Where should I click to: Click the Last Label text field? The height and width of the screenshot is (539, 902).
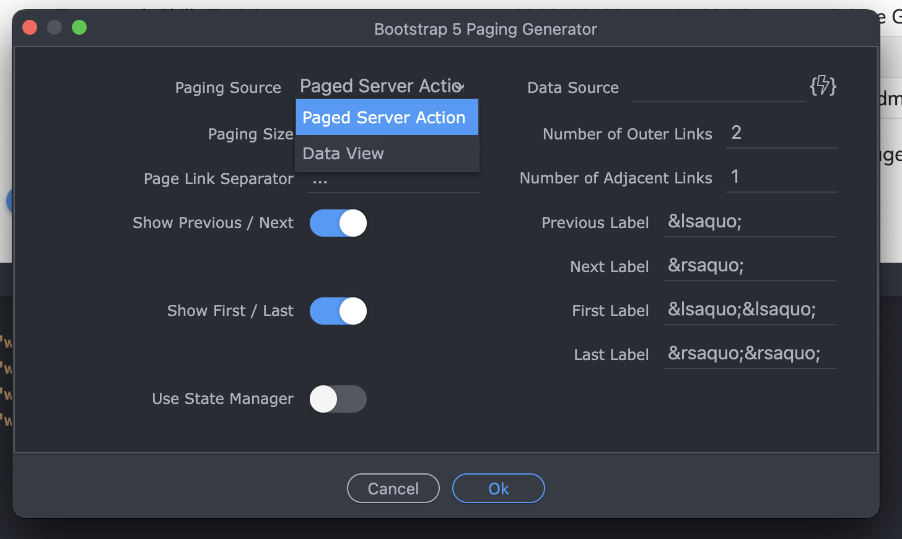(749, 353)
